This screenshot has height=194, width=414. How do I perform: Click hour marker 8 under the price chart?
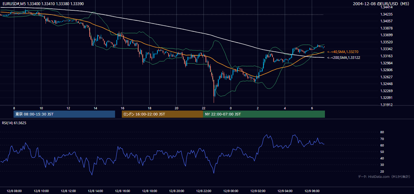tap(14, 108)
